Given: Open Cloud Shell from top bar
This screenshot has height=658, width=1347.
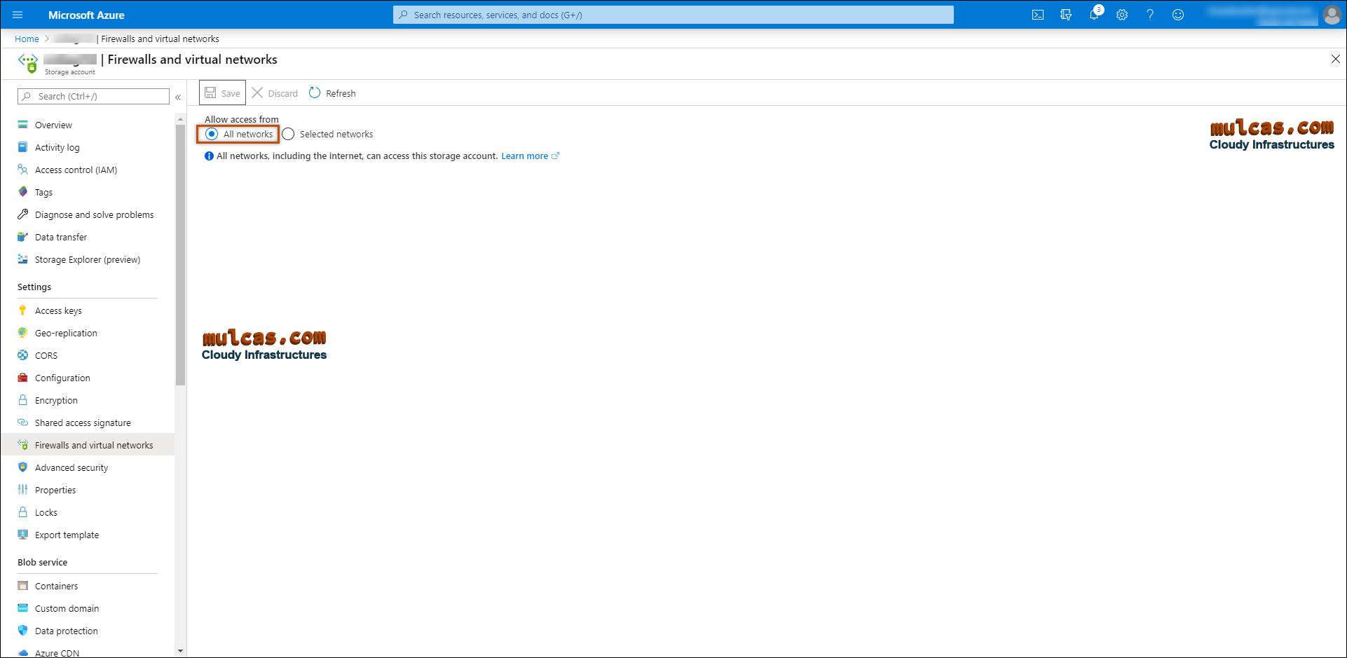Looking at the screenshot, I should [1038, 15].
